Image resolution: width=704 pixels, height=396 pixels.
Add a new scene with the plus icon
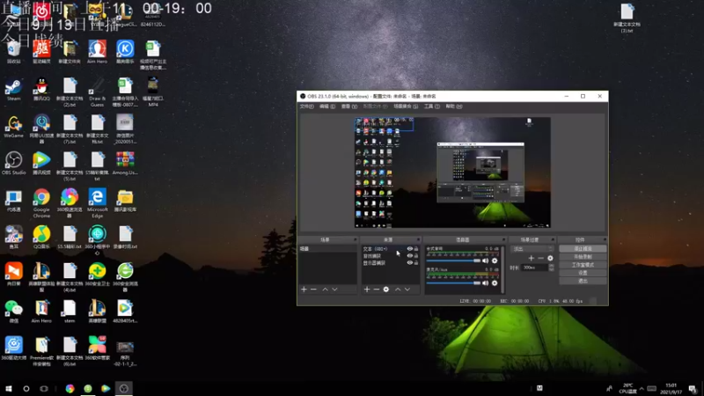click(304, 290)
